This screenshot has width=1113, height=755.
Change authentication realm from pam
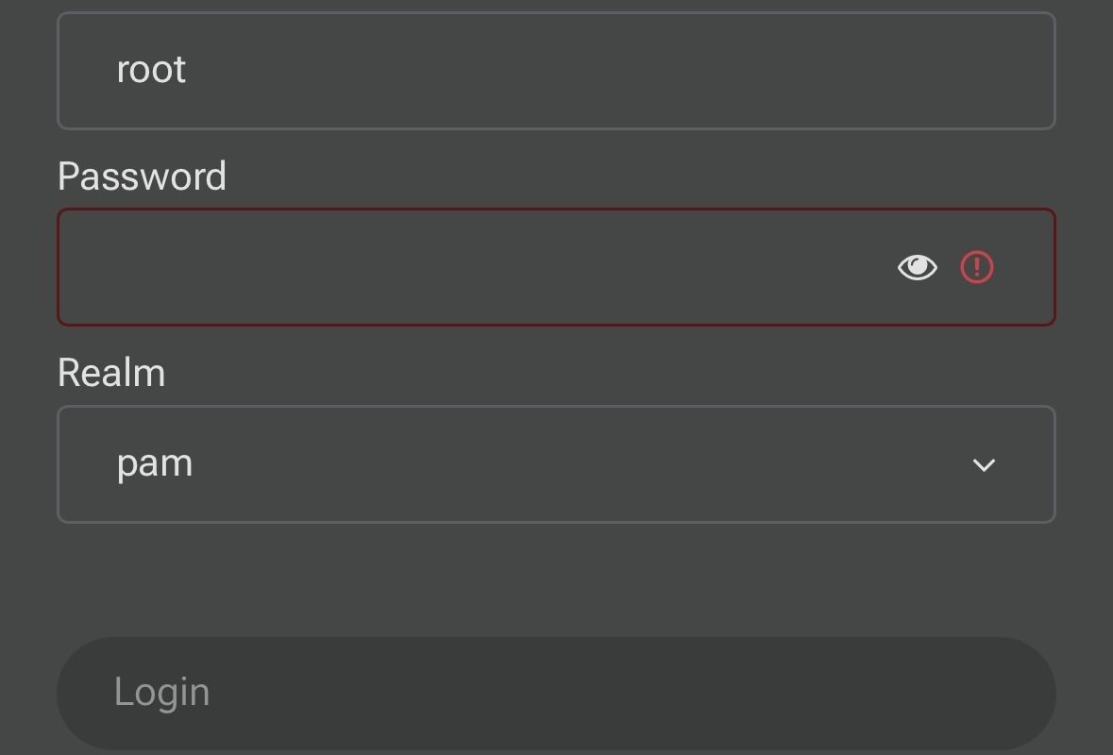555,464
